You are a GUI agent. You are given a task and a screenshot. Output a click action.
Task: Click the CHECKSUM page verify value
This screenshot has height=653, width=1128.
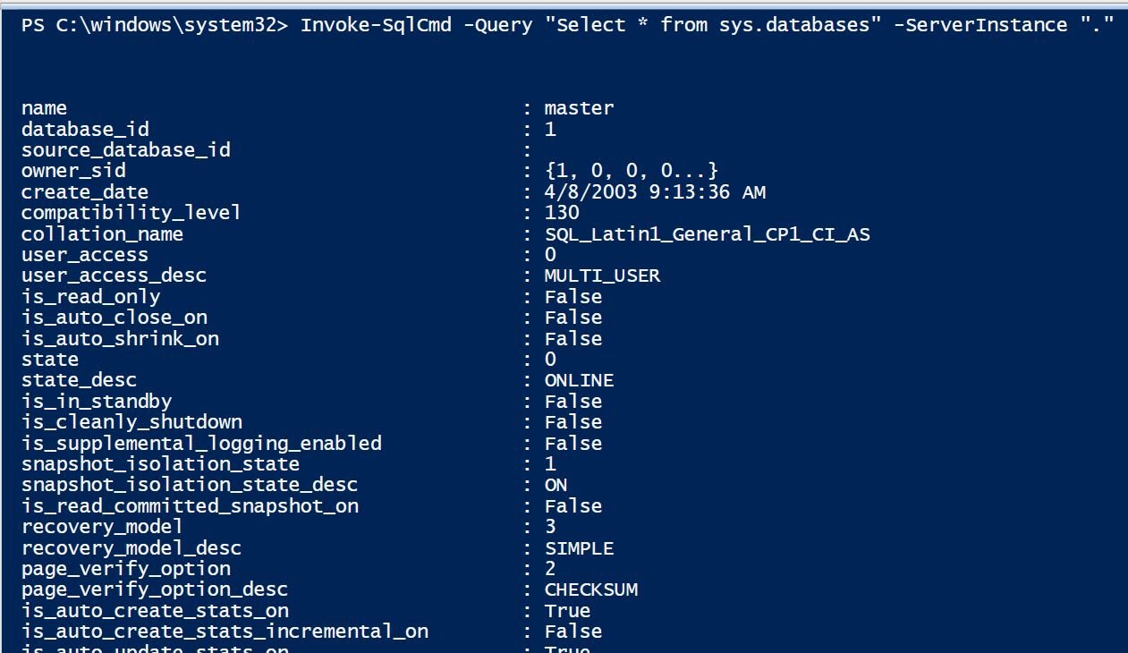[x=591, y=590]
